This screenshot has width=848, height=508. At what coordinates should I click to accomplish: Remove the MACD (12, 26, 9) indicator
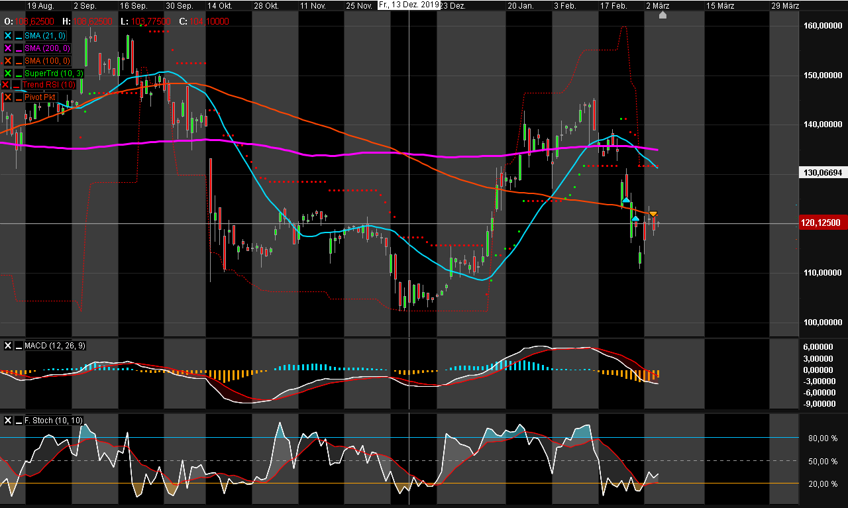(7, 345)
